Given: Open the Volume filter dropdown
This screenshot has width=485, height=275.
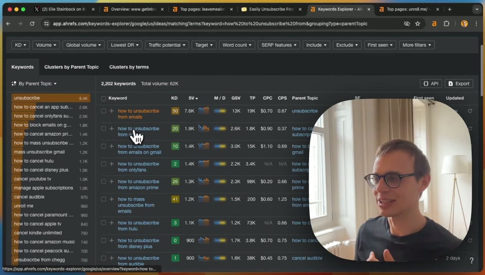Looking at the screenshot, I should click(x=46, y=45).
